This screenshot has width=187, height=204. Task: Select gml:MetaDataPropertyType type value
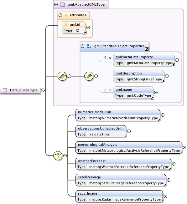149,63
